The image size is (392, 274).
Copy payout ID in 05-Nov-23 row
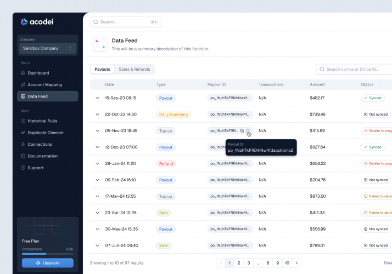point(242,131)
